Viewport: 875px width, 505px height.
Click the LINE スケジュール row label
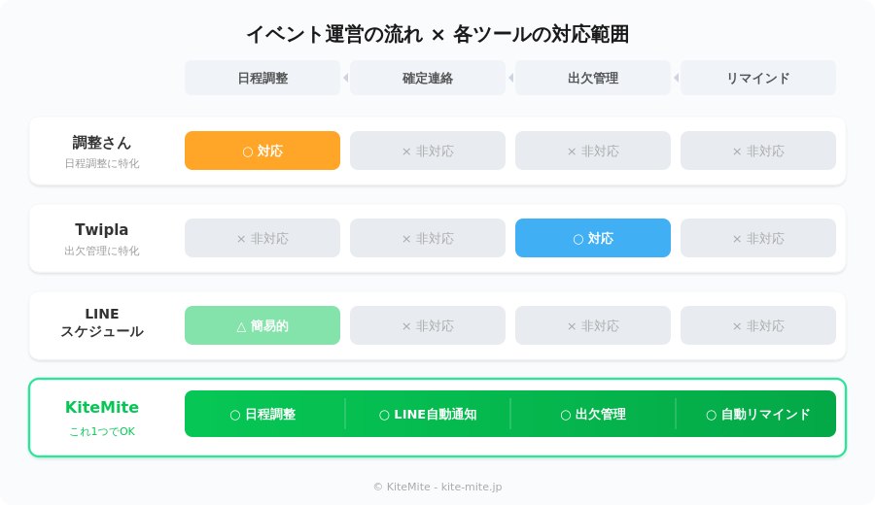tap(102, 322)
